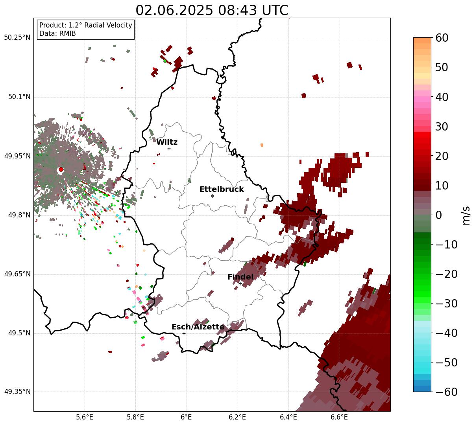Click the 5.8°E longitude label
This screenshot has width=475, height=425.
pos(135,417)
